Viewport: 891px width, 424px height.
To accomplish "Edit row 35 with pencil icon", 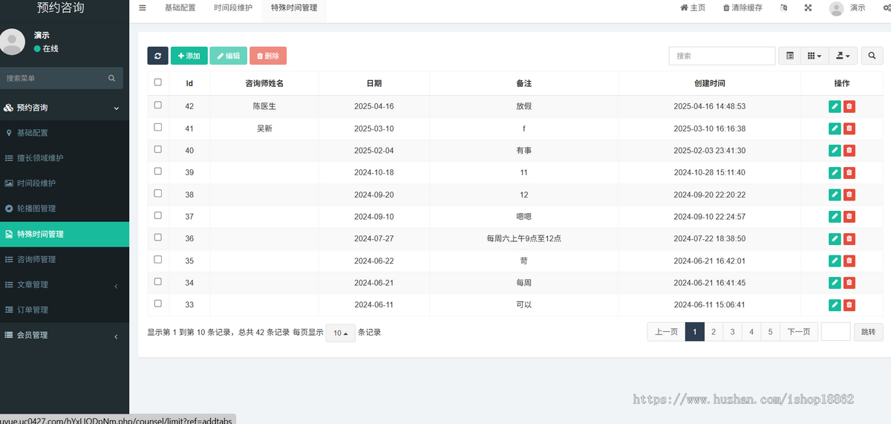I will coord(835,261).
